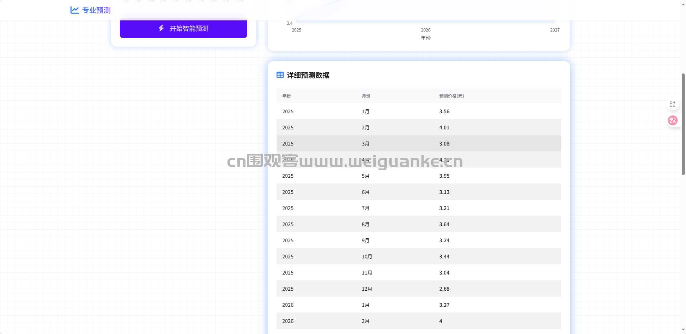Viewport: 686px width, 334px height.
Task: Click the table icon beside 详细预测数据
Action: pos(280,75)
